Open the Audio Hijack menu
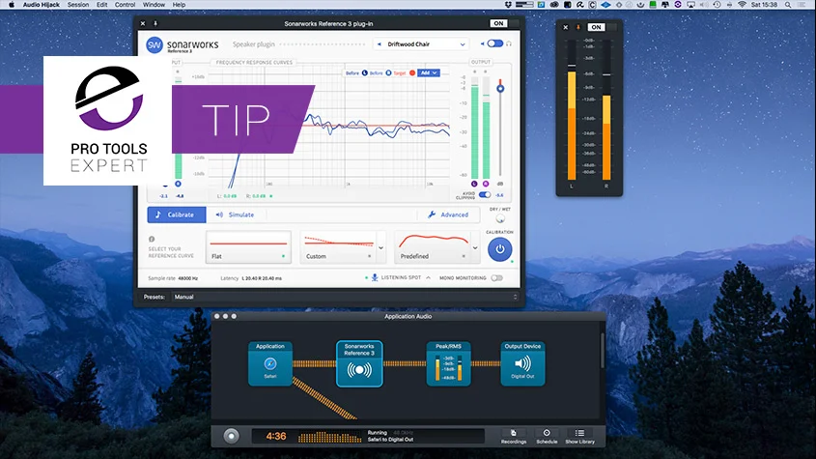 pyautogui.click(x=42, y=5)
